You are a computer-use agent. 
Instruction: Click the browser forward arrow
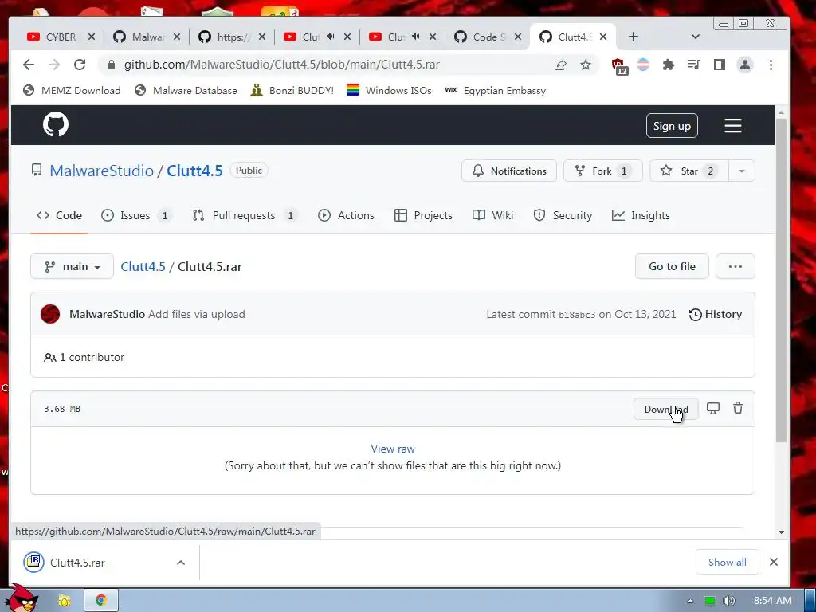tap(54, 65)
